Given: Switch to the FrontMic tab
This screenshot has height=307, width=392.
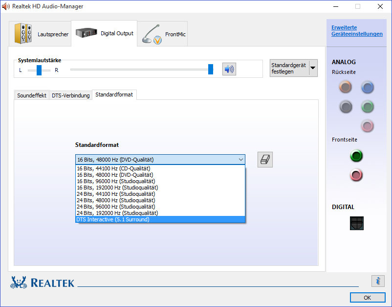Looking at the screenshot, I should coord(162,34).
